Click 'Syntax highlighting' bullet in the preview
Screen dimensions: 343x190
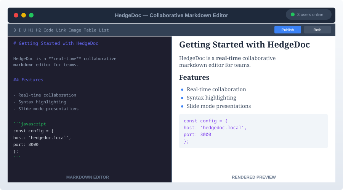(211, 98)
